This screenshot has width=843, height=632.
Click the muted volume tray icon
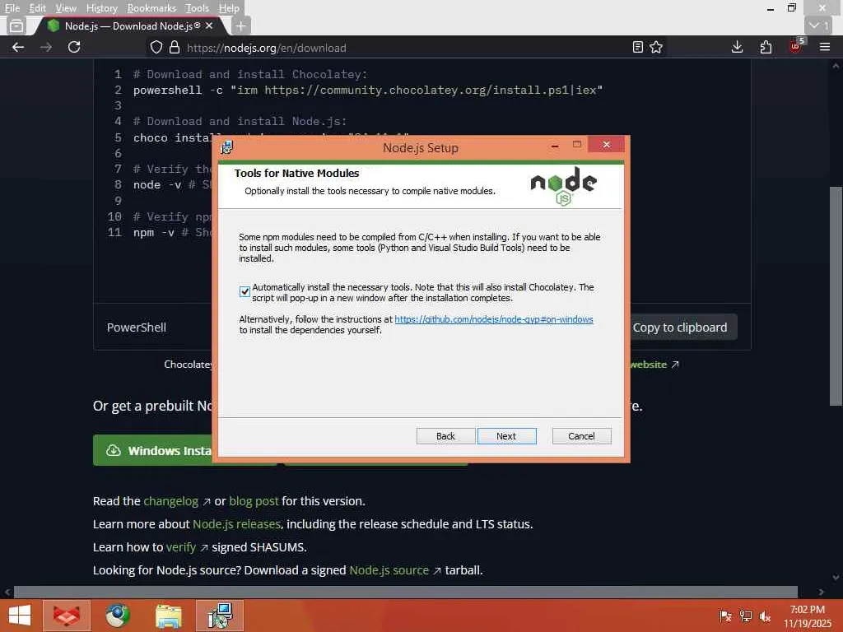765,616
